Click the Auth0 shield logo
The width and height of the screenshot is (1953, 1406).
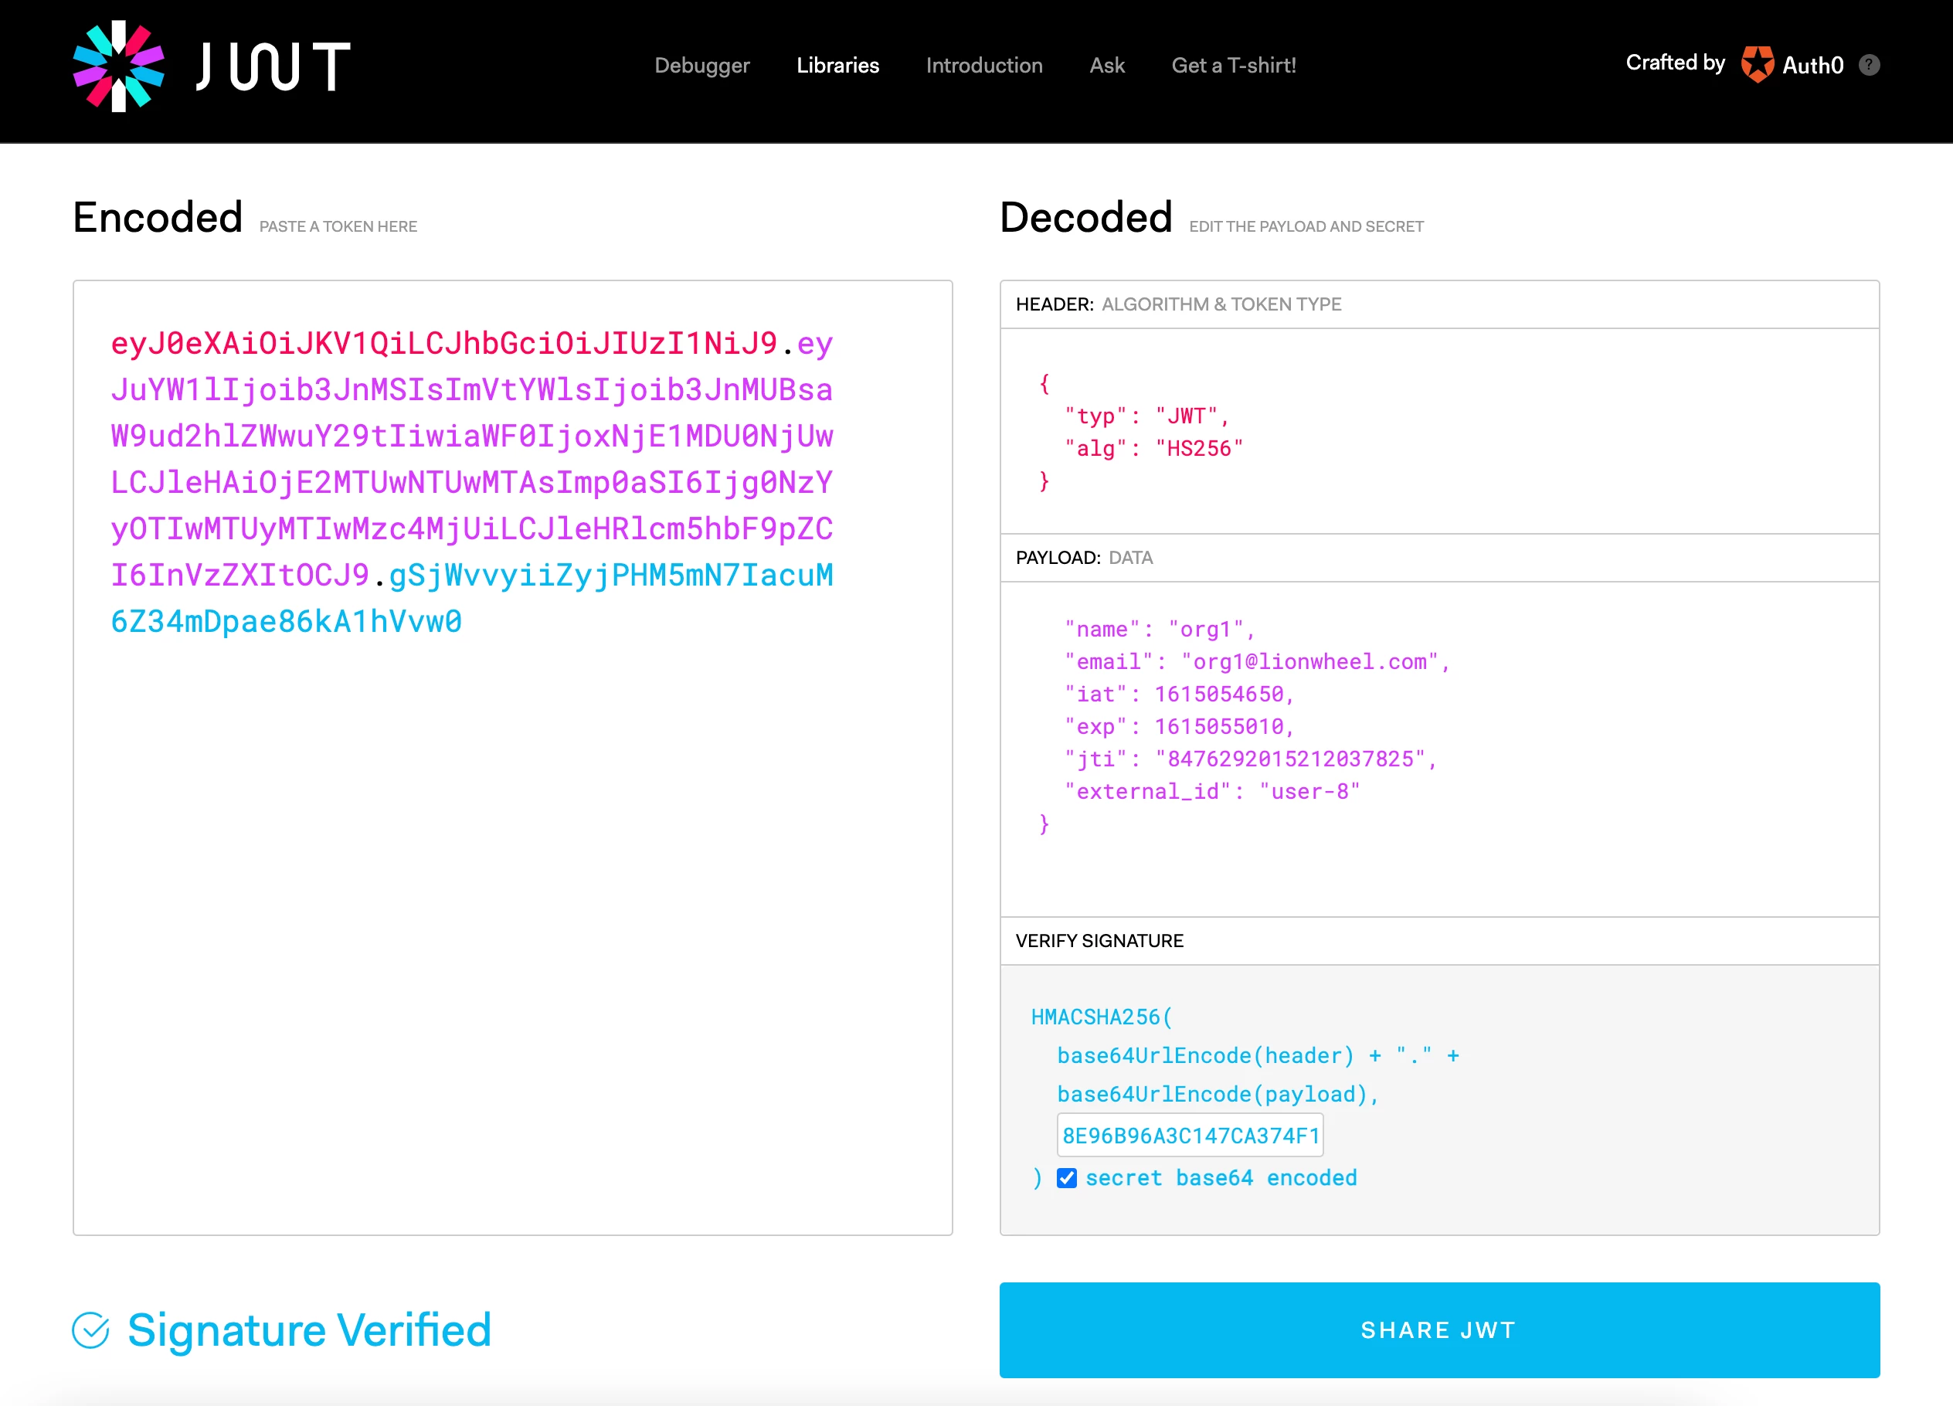[1757, 65]
